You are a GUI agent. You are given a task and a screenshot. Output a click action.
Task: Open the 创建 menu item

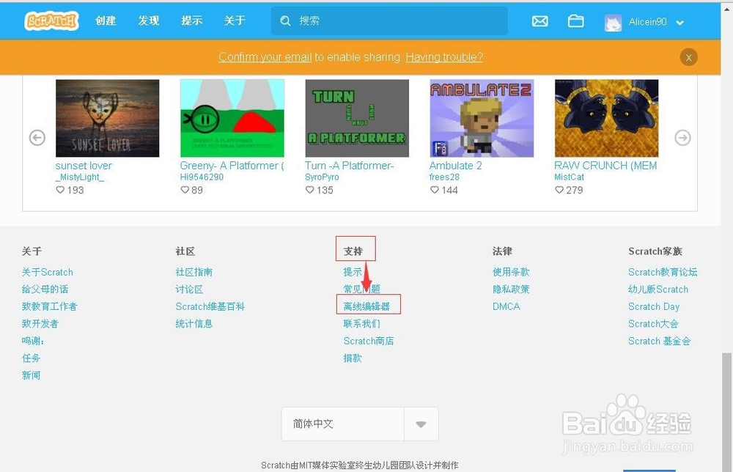(106, 21)
